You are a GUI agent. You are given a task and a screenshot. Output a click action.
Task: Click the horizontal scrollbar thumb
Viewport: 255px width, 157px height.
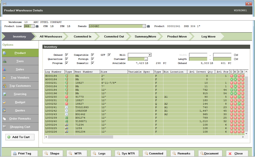(x=80, y=137)
